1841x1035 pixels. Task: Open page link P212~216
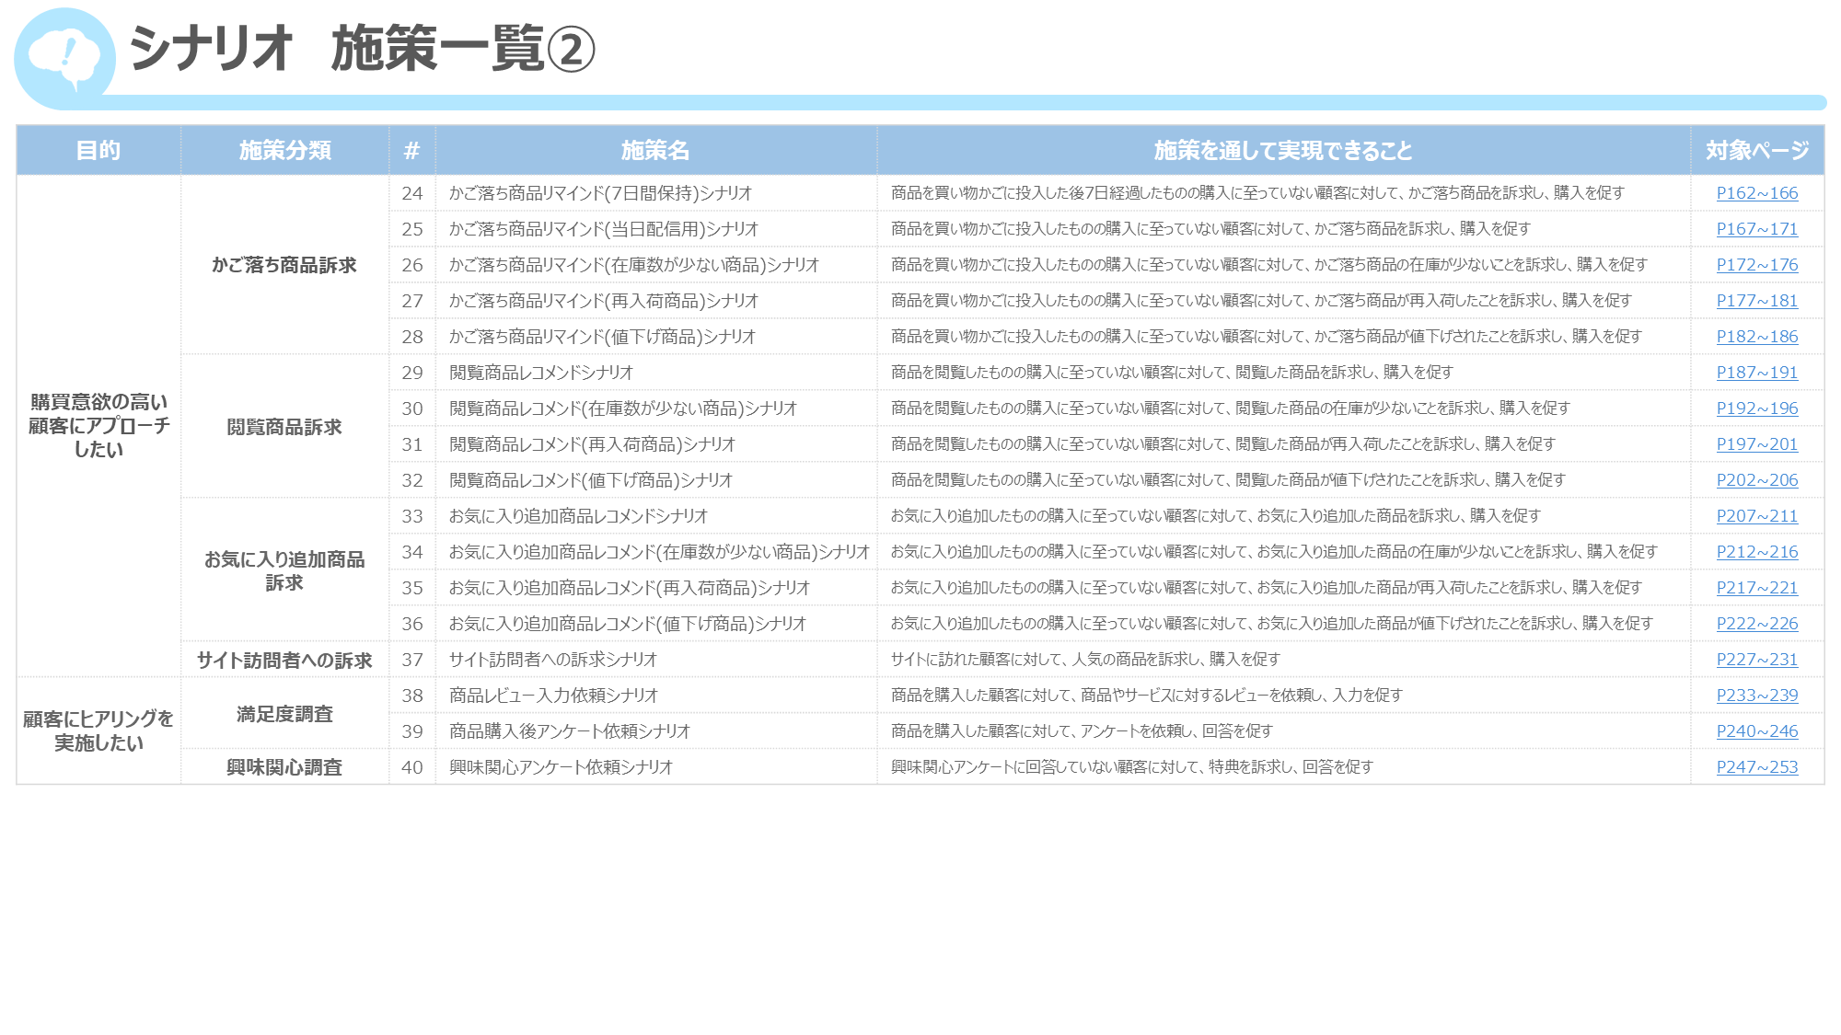[x=1756, y=552]
